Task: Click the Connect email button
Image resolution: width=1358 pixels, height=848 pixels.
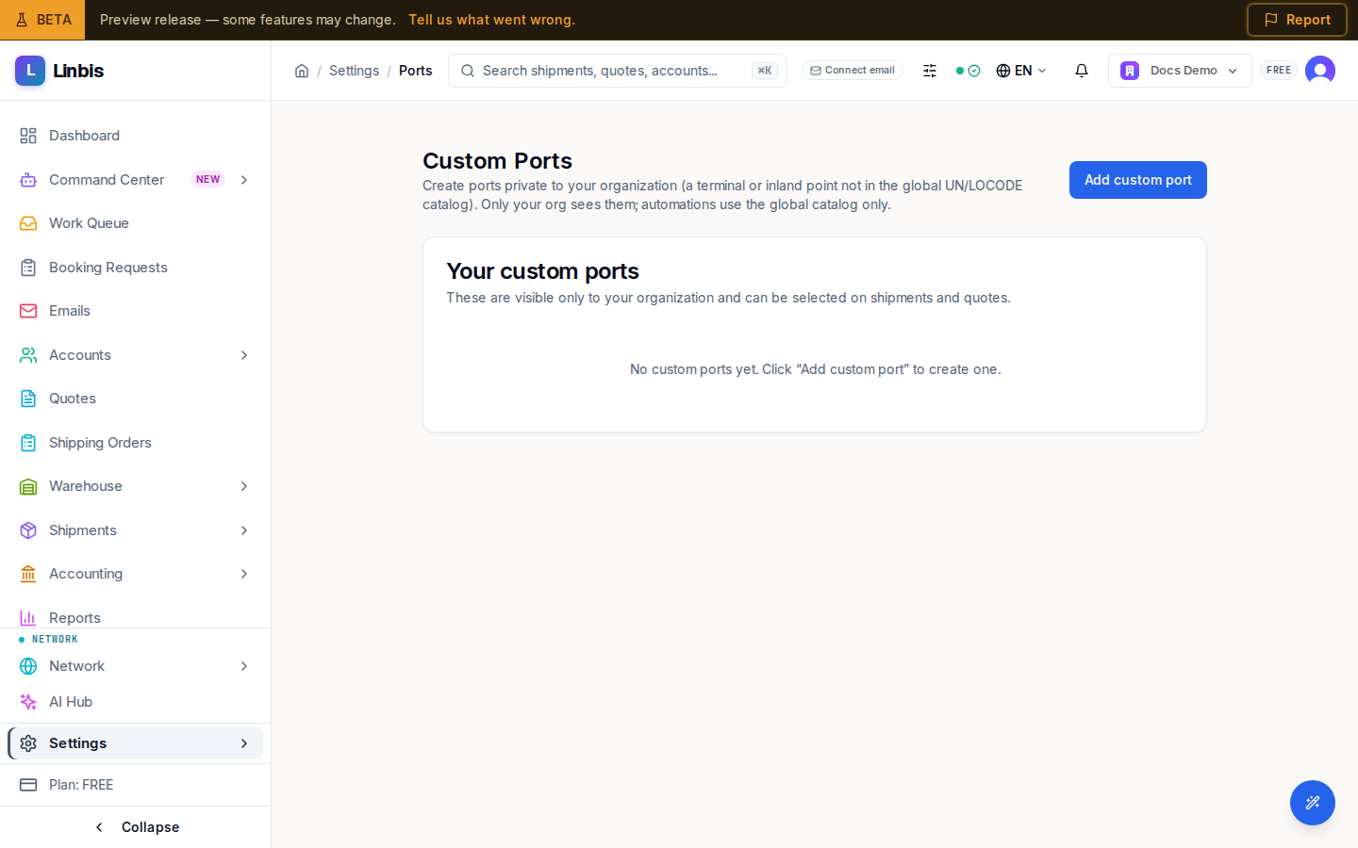Action: tap(853, 71)
